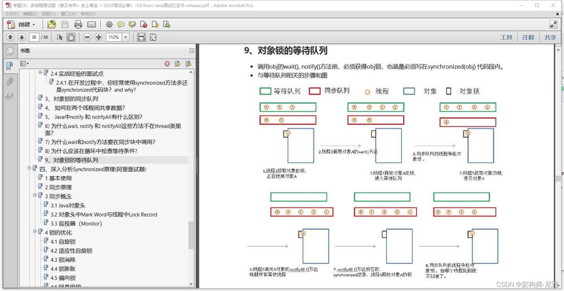The height and width of the screenshot is (291, 564).
Task: Click the signatures pen panel icon
Action: 9,96
